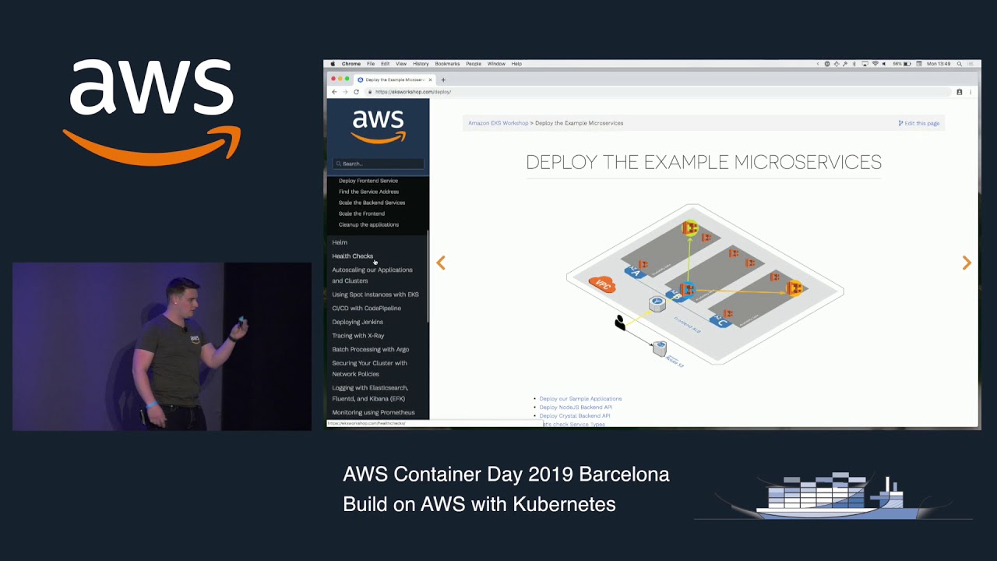Open the File menu
The height and width of the screenshot is (561, 997).
(x=371, y=64)
